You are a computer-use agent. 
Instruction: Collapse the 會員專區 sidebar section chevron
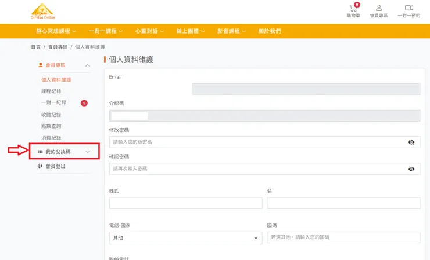click(88, 65)
